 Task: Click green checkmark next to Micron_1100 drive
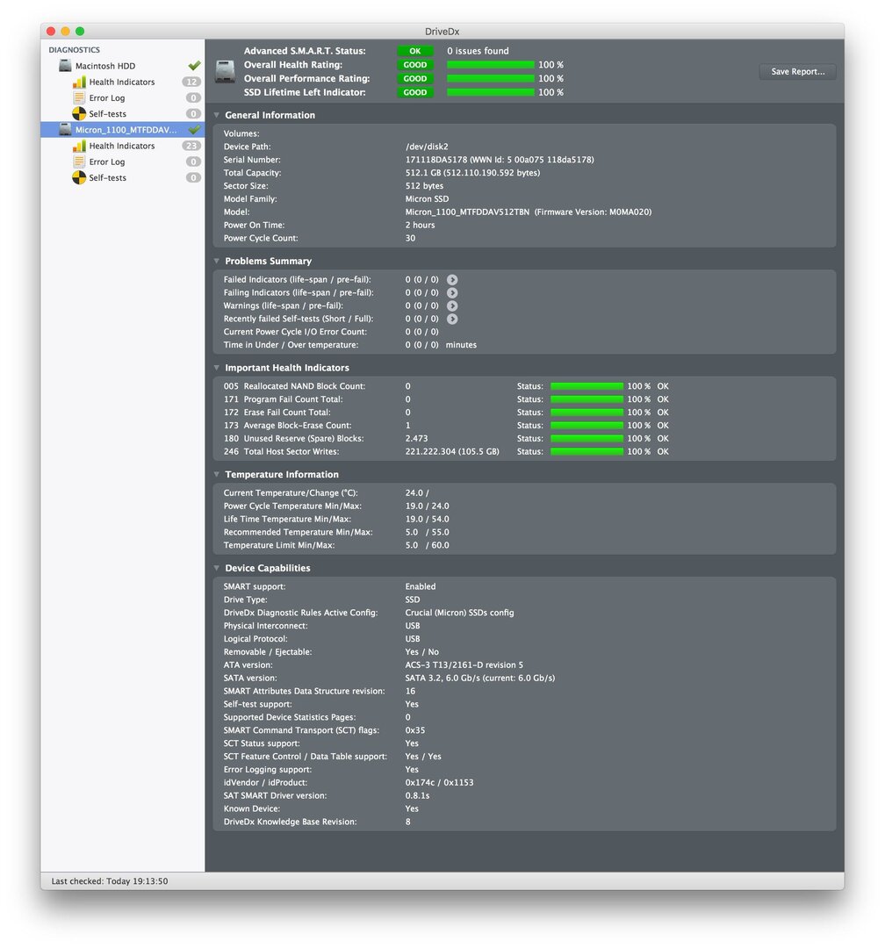(194, 129)
